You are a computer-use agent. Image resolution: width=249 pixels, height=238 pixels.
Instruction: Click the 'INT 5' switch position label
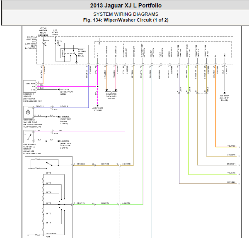48,183
